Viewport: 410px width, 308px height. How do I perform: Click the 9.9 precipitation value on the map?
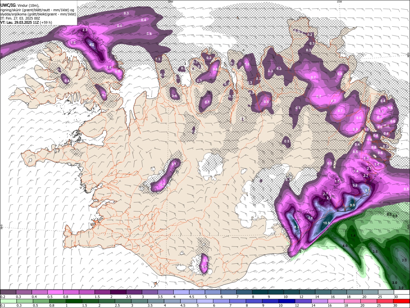(352, 205)
